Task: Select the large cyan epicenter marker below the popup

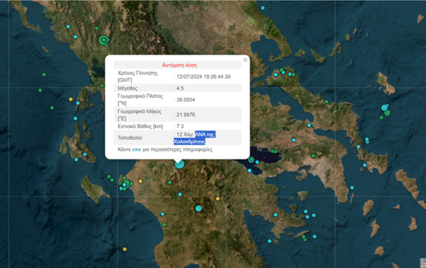Action: (x=179, y=164)
